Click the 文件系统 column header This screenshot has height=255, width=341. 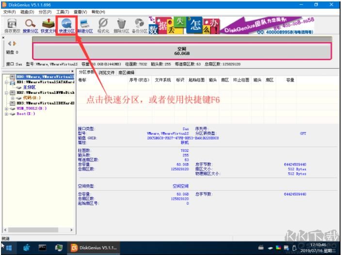[x=163, y=80]
